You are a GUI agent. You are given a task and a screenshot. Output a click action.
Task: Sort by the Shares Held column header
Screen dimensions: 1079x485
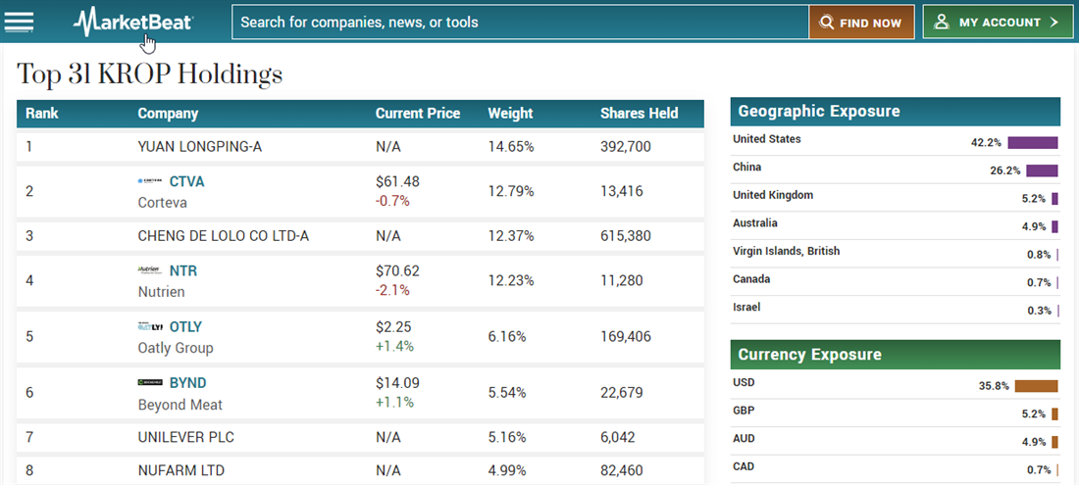point(639,113)
